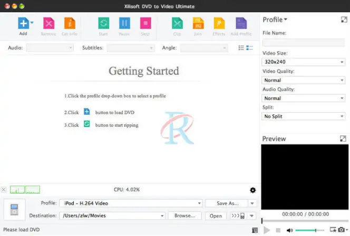Click the preview playback position slider

tap(305, 221)
